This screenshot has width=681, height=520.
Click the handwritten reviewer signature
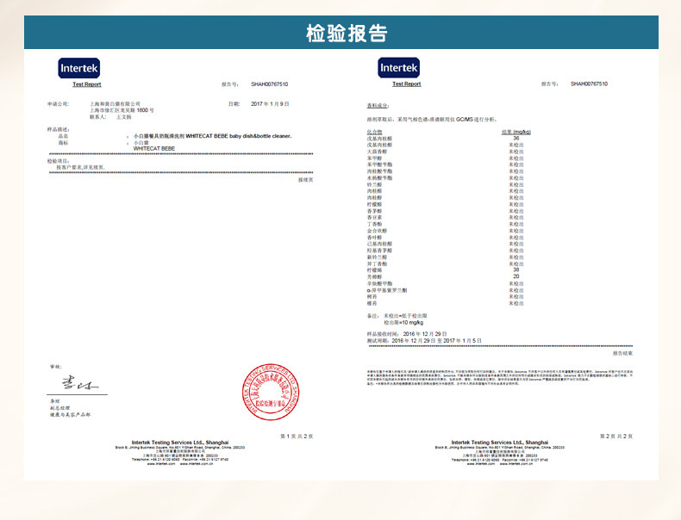[x=79, y=383]
